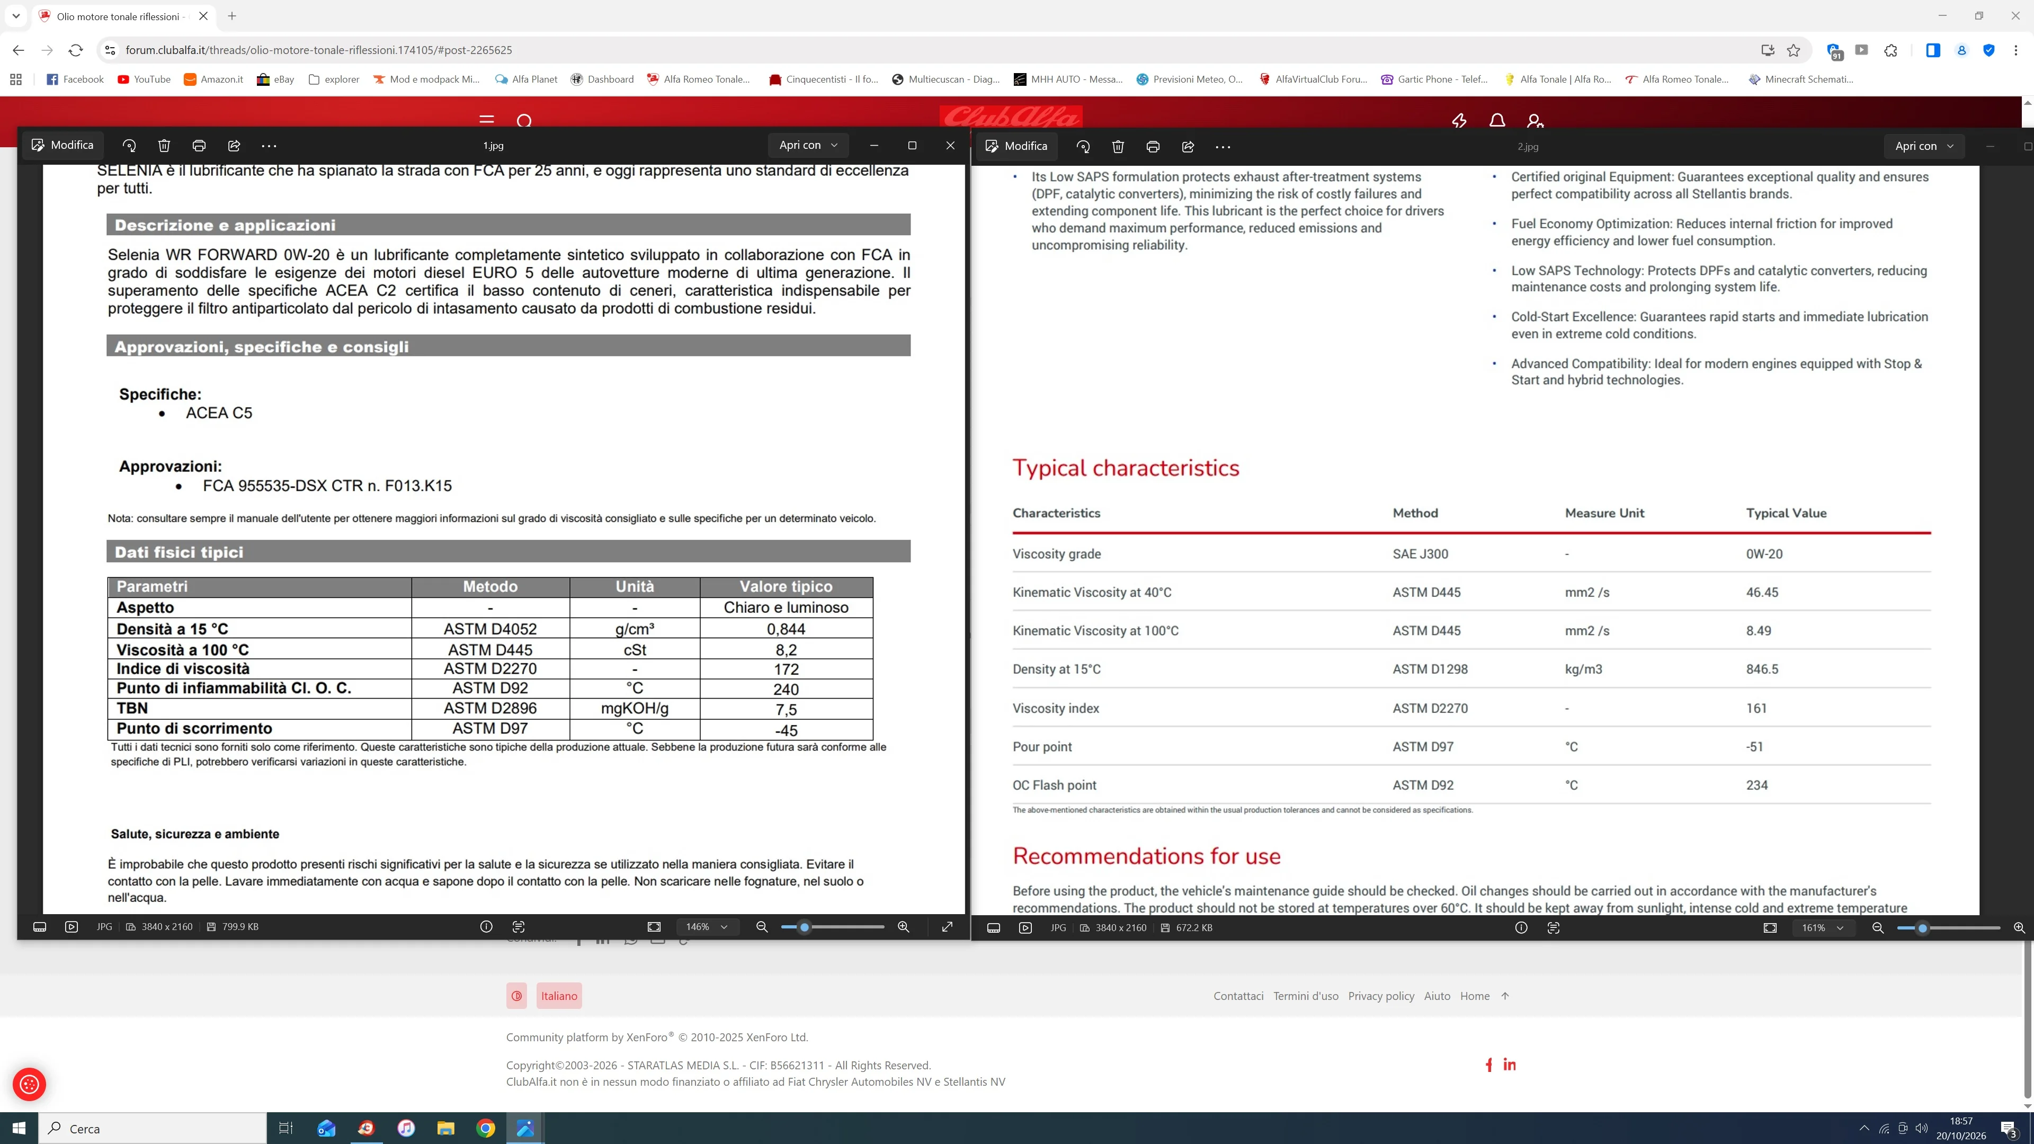Open a new browser tab

tap(231, 16)
